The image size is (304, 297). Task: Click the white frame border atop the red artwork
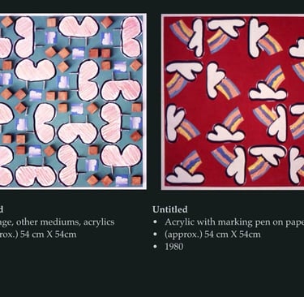tap(233, 15)
